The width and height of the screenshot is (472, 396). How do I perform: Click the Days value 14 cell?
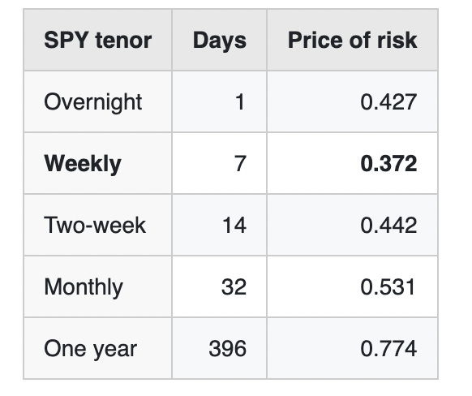[220, 226]
